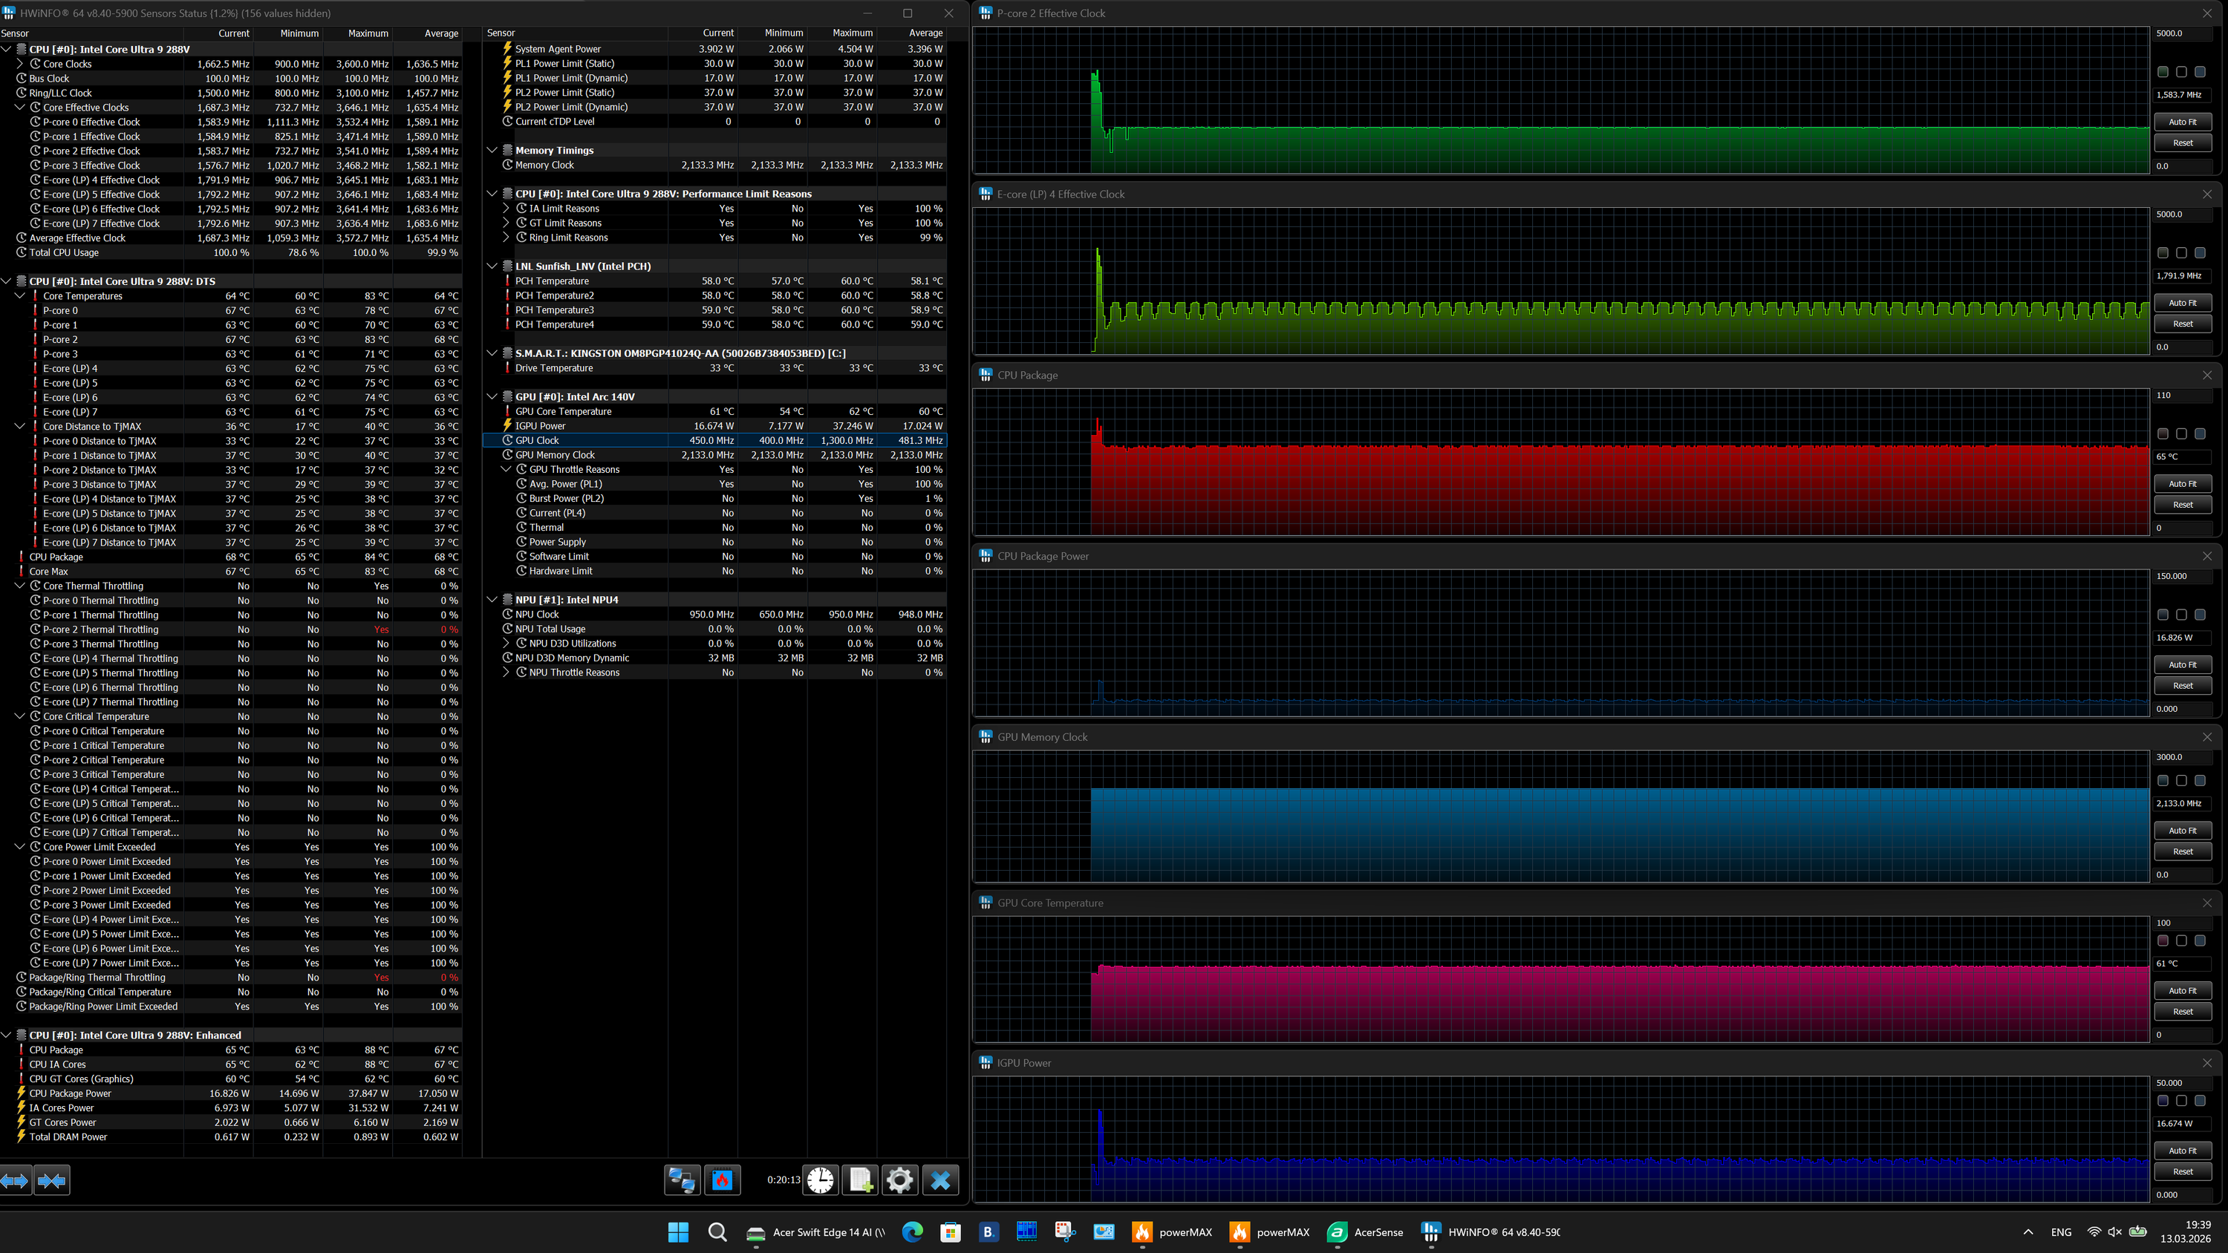2228x1253 pixels.
Task: Open the Snipping Tool taskbar icon
Action: [x=1065, y=1232]
